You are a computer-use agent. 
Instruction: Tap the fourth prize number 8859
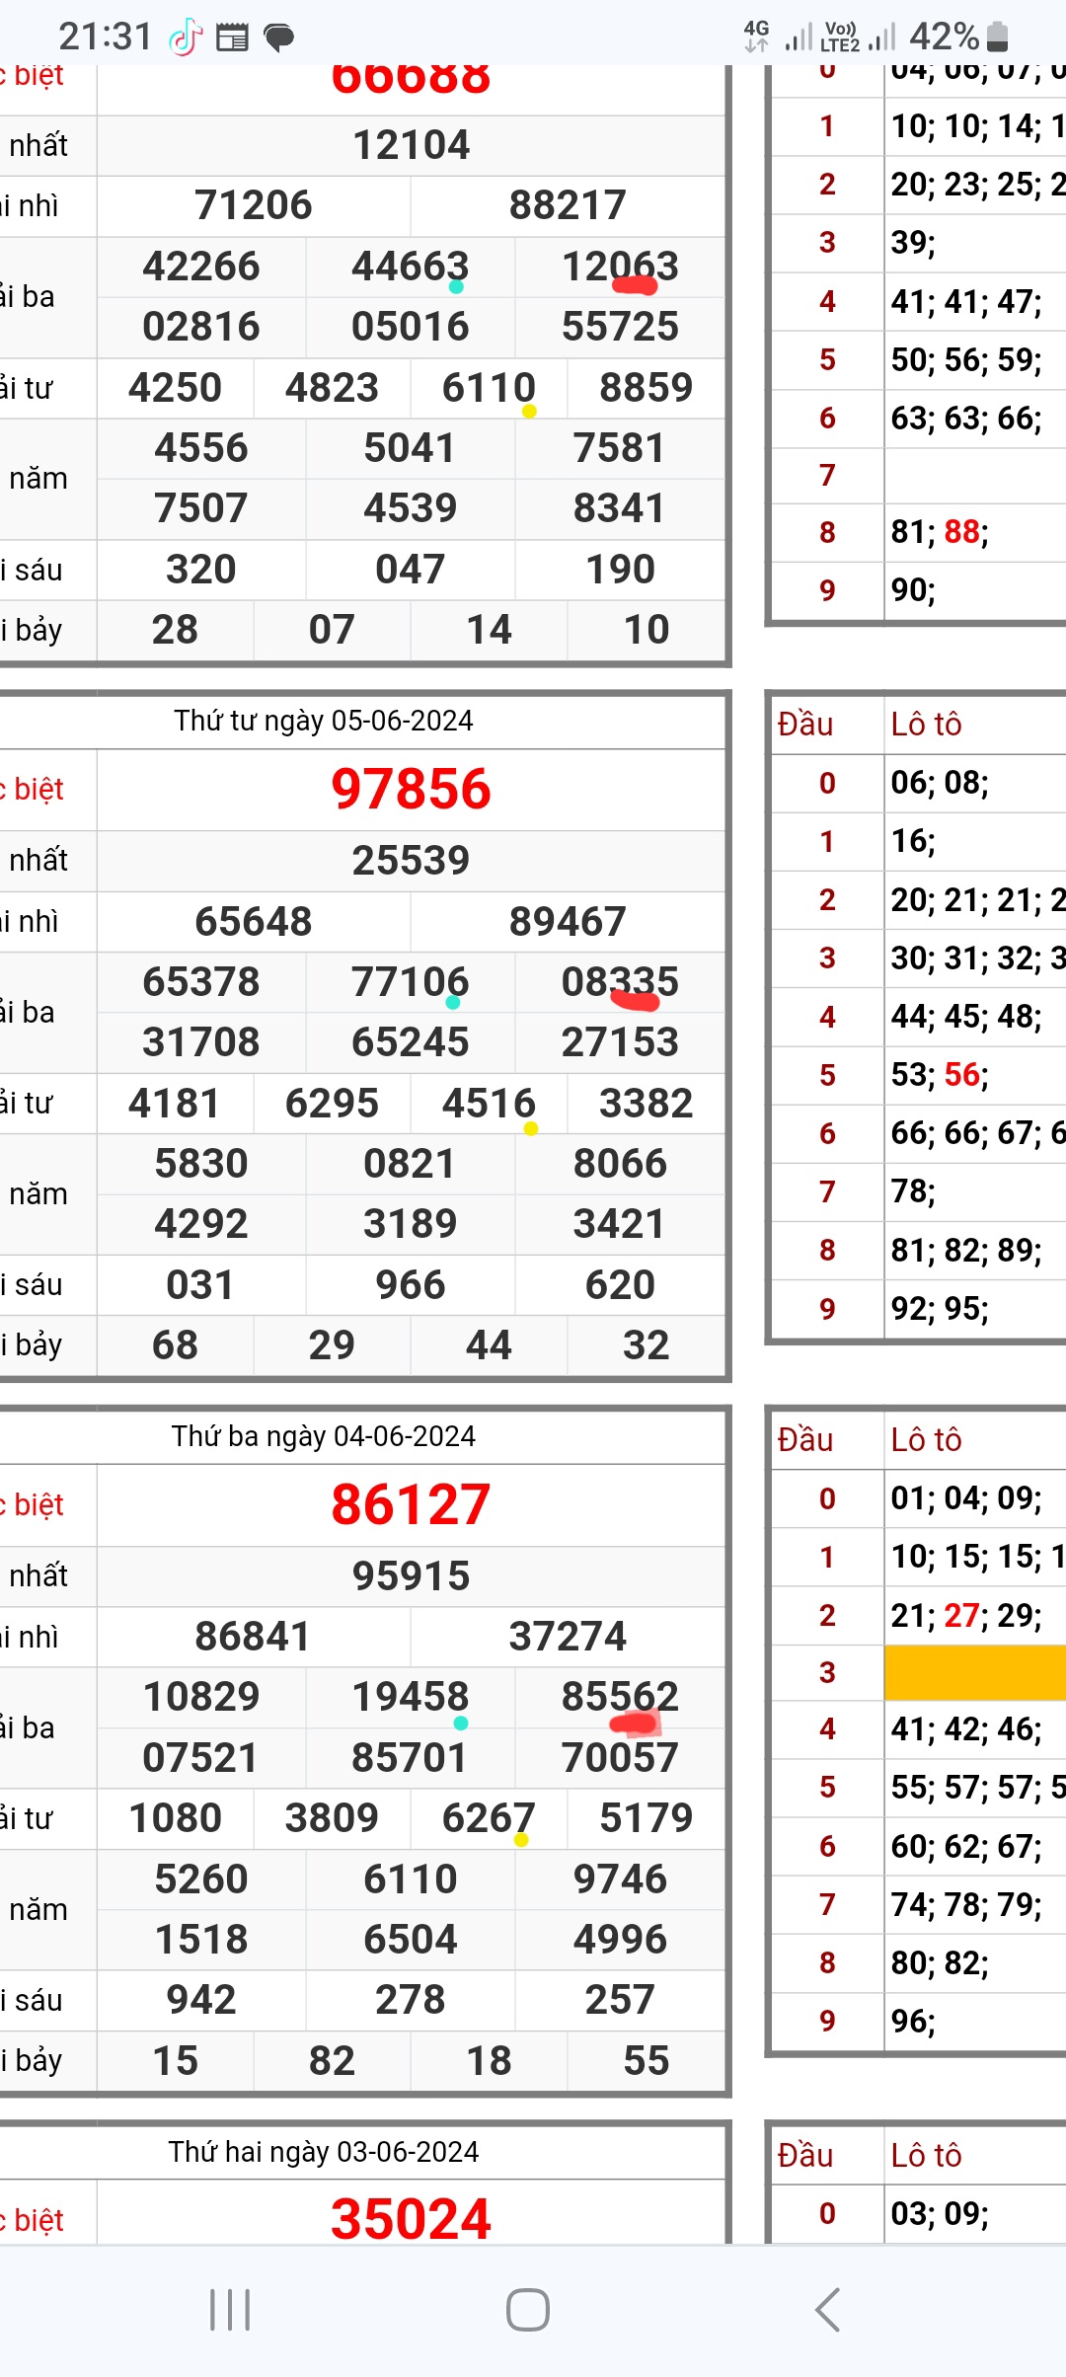(x=647, y=388)
